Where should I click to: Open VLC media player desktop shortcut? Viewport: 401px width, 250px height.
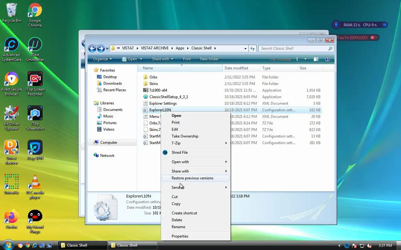pos(35,187)
